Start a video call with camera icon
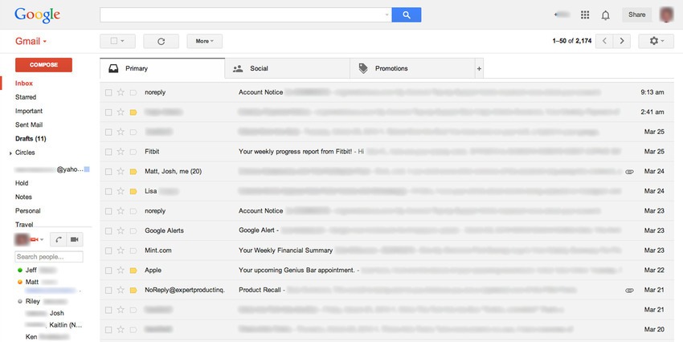This screenshot has height=342, width=683. (x=75, y=239)
